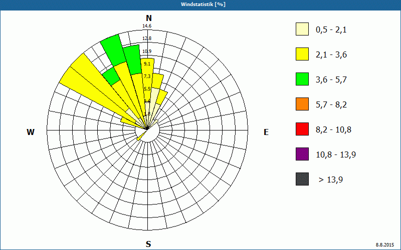Click the S compass label

pyautogui.click(x=148, y=244)
